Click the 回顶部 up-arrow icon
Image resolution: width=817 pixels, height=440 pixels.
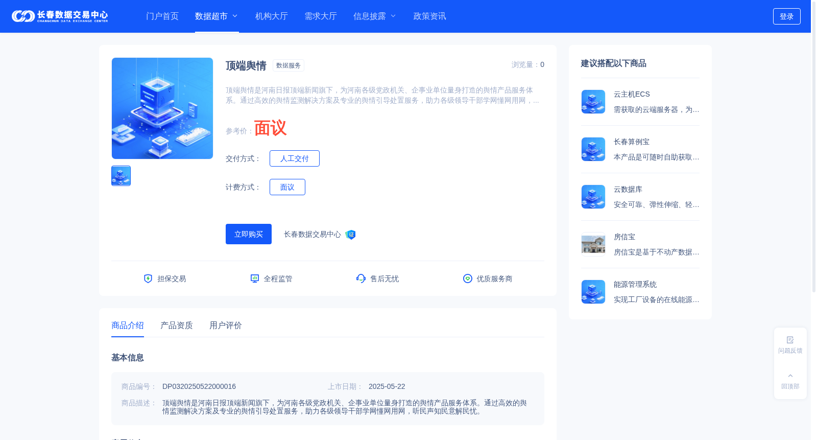coord(790,376)
